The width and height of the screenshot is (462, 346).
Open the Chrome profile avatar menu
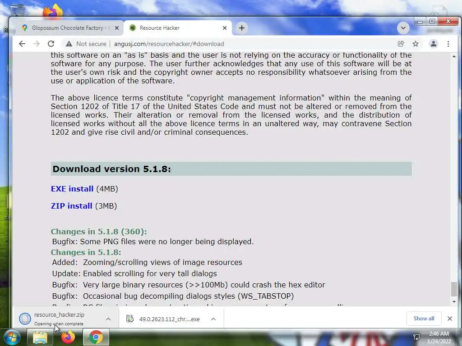tap(434, 44)
